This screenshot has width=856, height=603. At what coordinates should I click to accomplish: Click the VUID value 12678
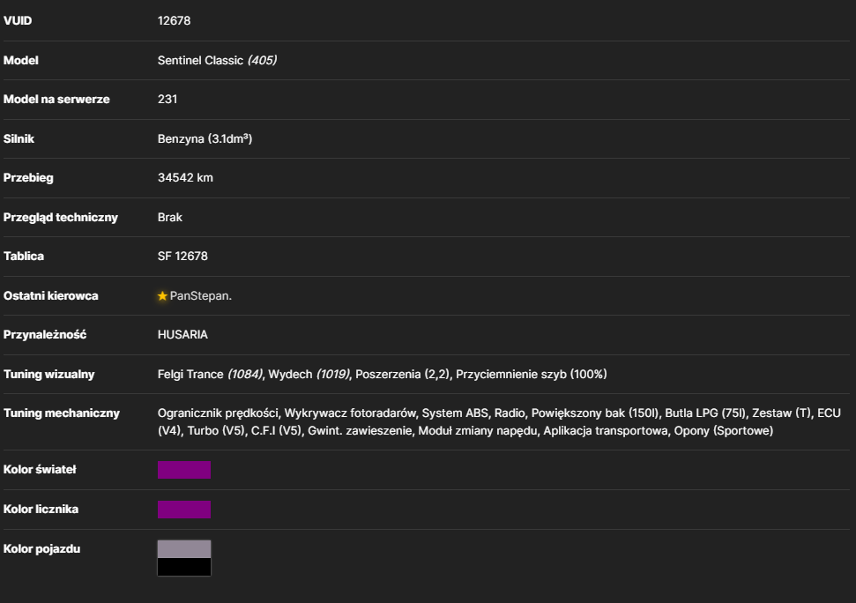coord(175,21)
